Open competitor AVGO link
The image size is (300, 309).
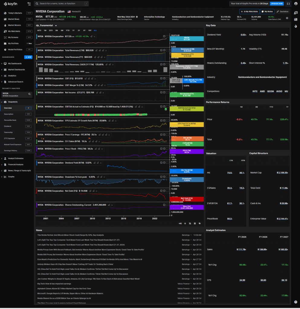coord(279,91)
